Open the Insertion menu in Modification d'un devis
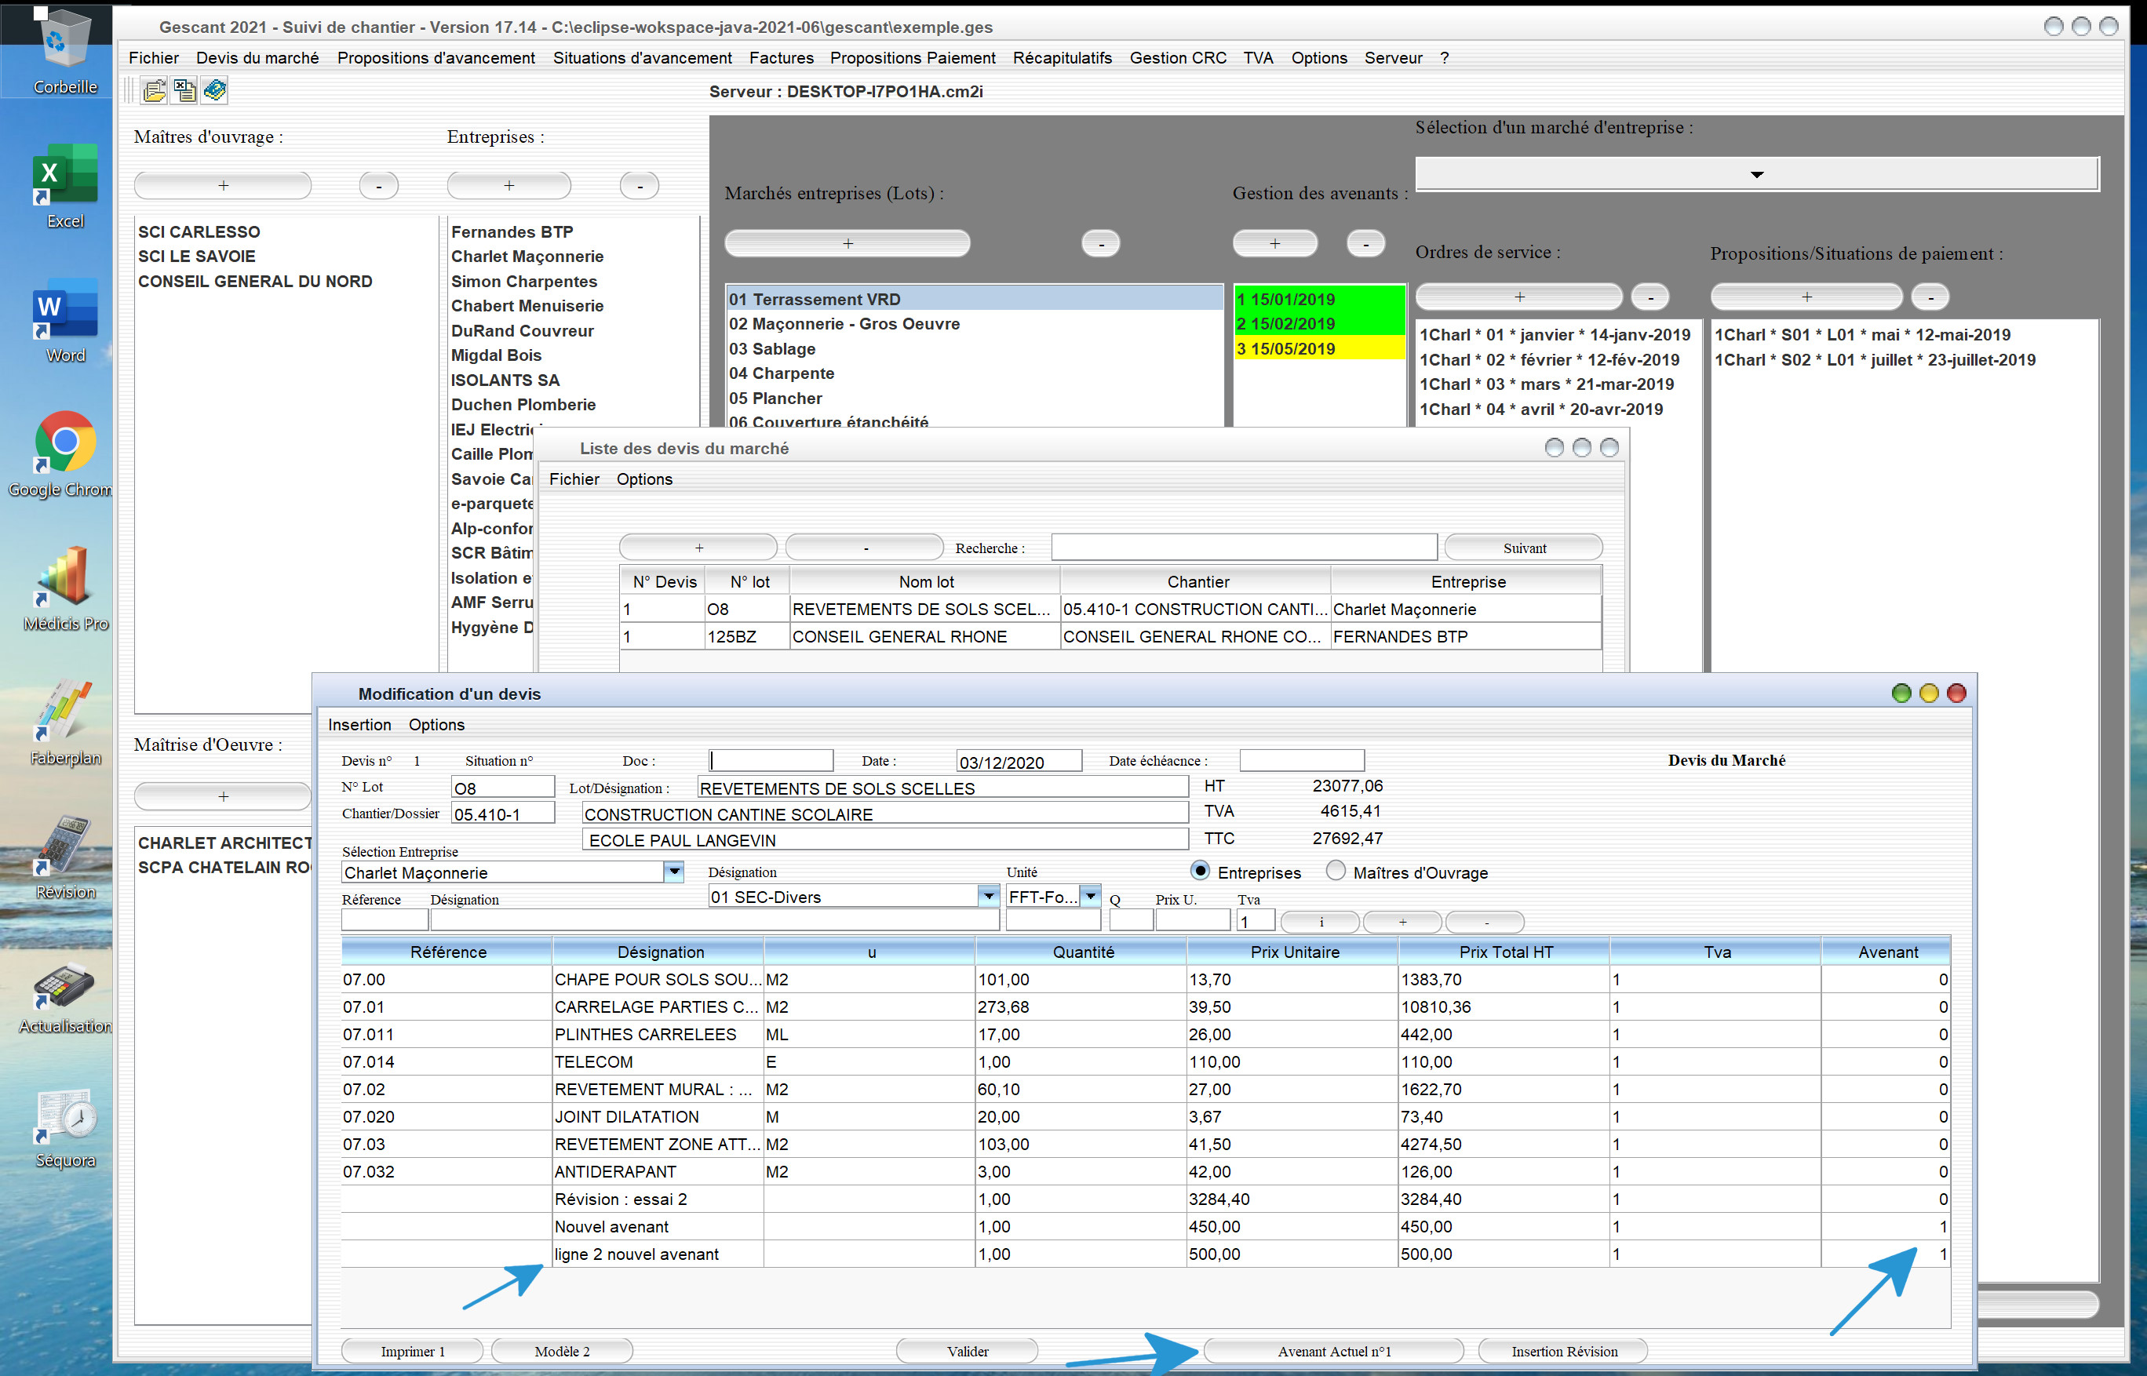2147x1376 pixels. tap(359, 725)
